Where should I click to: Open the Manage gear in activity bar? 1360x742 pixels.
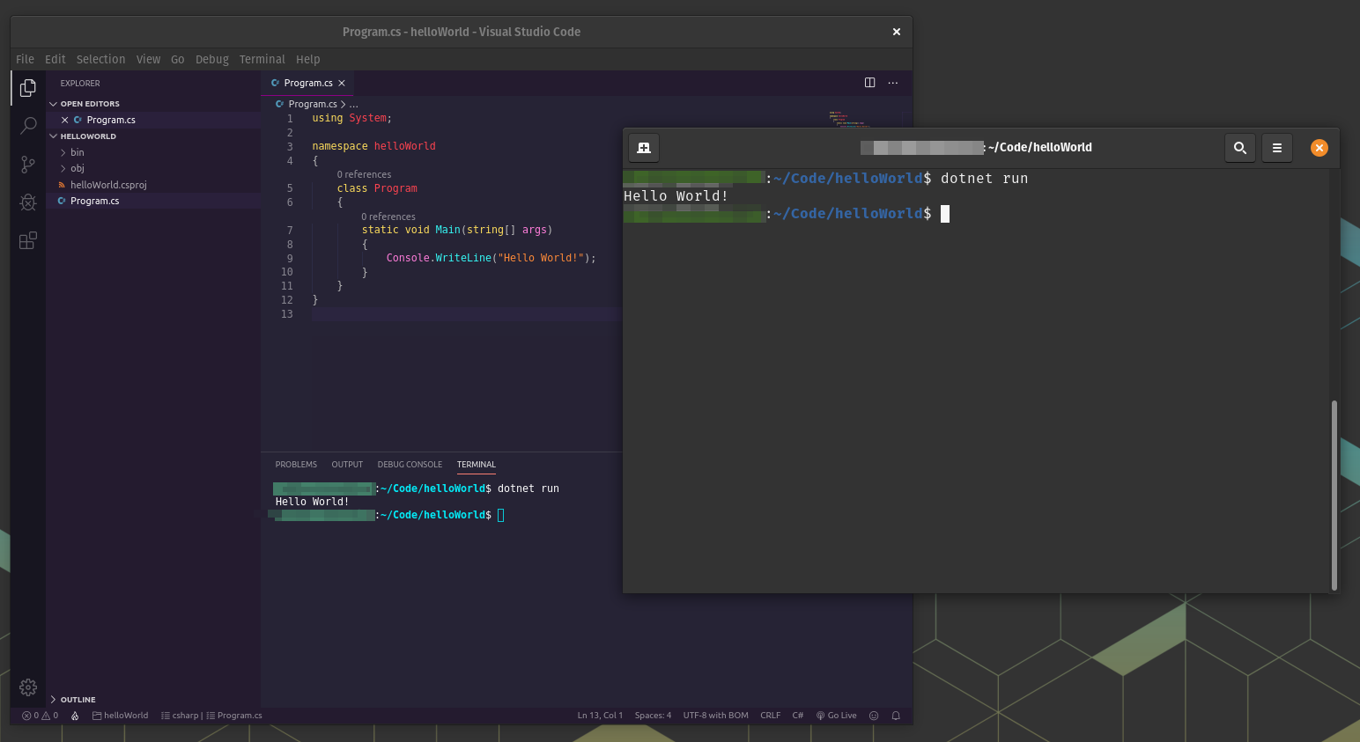click(x=28, y=687)
